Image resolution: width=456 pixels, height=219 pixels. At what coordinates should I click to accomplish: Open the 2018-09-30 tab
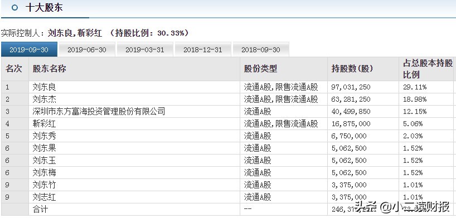(261, 49)
